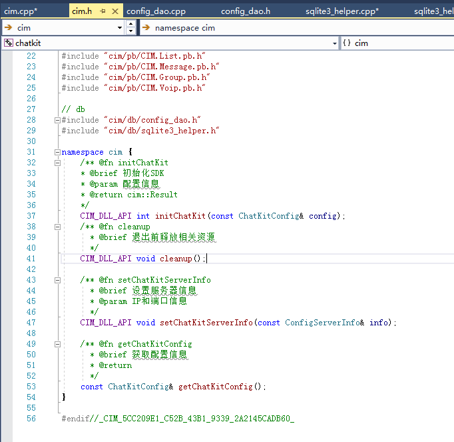Click the #endif directive on line 56
Viewport: 454px width, 442px height.
click(75, 419)
